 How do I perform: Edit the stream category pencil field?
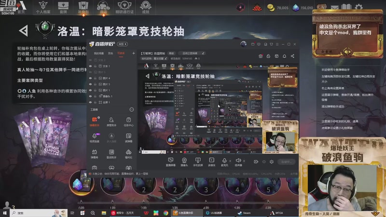coord(193,53)
